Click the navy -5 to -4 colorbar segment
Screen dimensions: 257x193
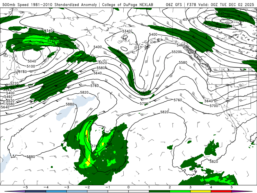point(36,191)
